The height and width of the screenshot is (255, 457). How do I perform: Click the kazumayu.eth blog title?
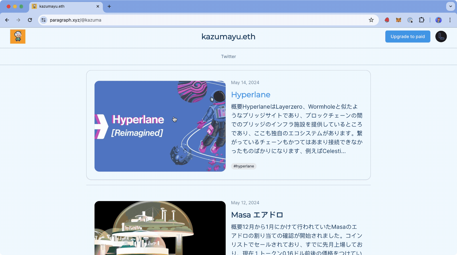point(228,37)
